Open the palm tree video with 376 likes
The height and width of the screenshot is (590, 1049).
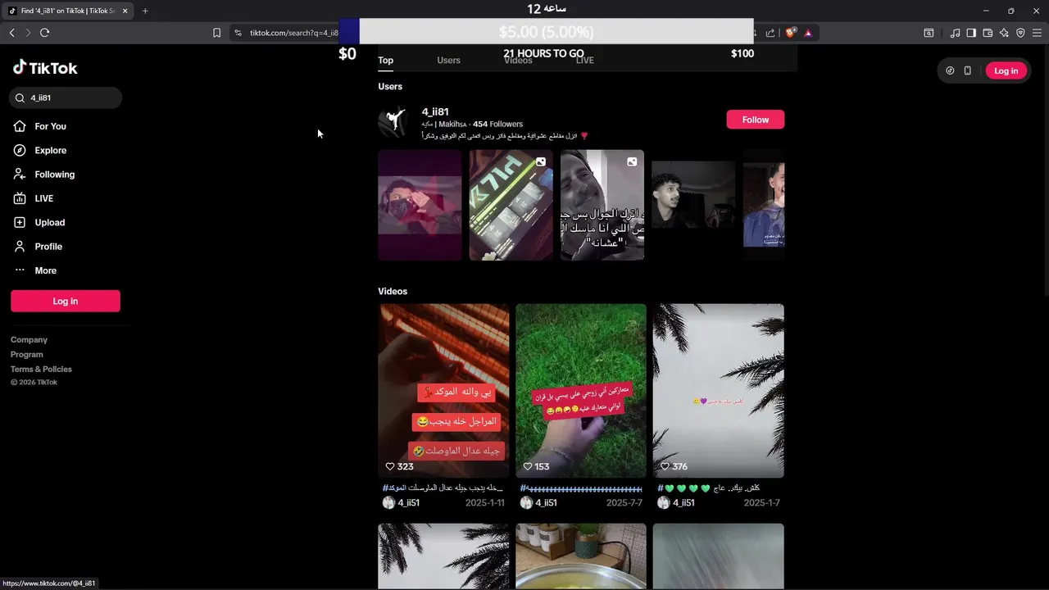(x=719, y=391)
